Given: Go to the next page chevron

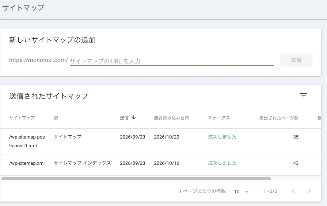Looking at the screenshot, I should tap(309, 191).
